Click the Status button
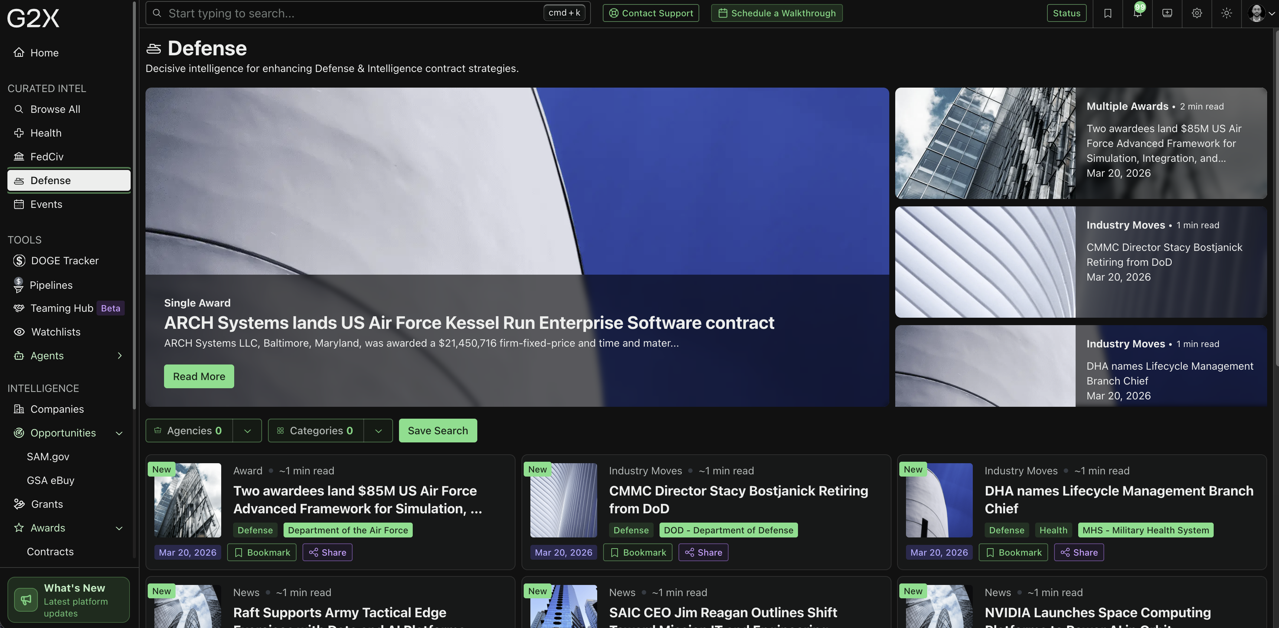 [x=1066, y=13]
